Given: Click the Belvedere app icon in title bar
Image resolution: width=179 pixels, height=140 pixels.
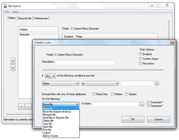Looking at the screenshot, I should pos(5,6).
